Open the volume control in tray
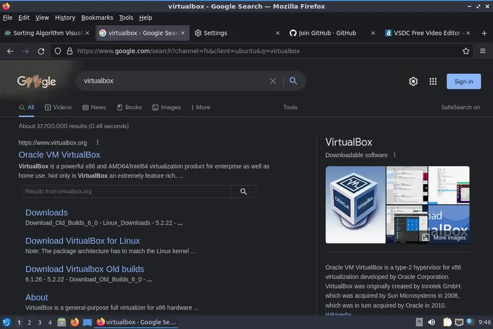Screen dimensions: 493x329 coord(431,322)
